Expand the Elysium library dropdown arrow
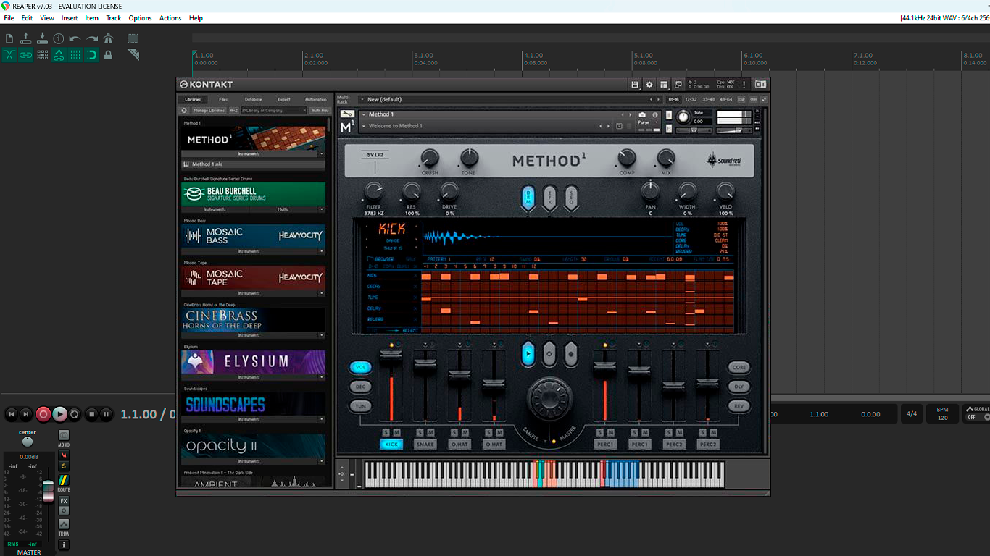Image resolution: width=990 pixels, height=556 pixels. pos(322,377)
